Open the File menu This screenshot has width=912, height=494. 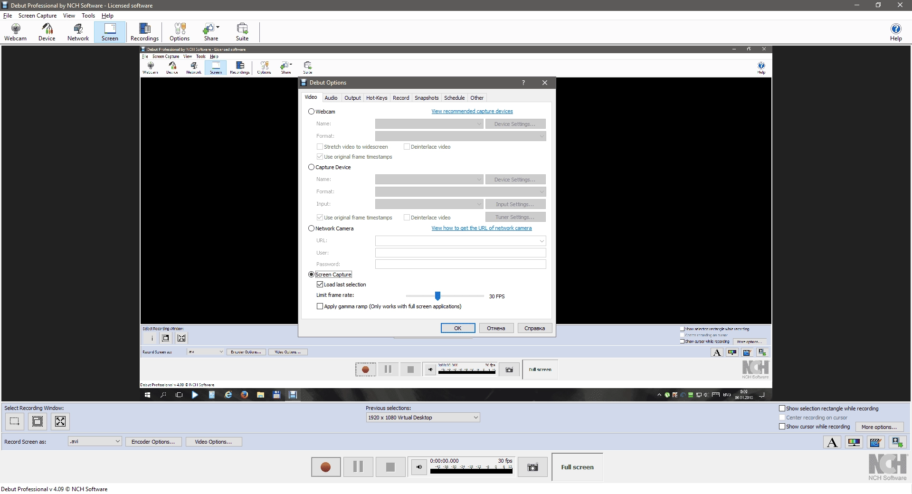(x=8, y=16)
